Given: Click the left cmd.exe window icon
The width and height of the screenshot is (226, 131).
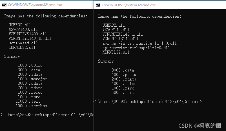Looking at the screenshot, I should tap(4, 5).
